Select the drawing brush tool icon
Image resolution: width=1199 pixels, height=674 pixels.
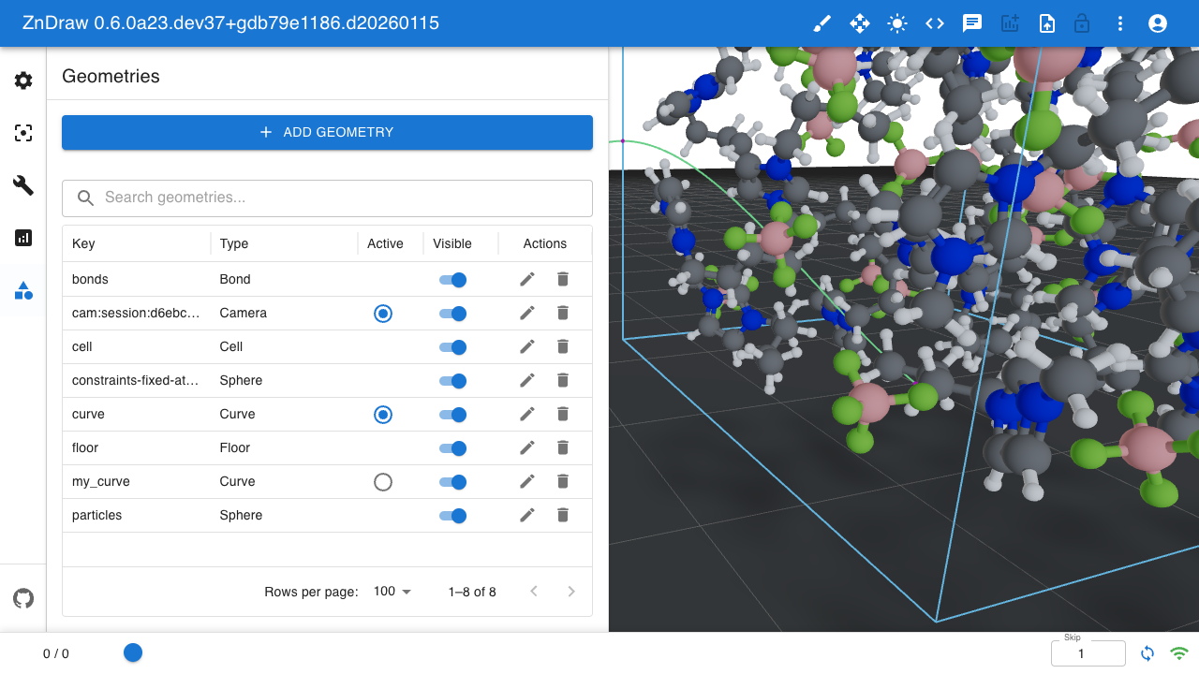click(x=822, y=23)
